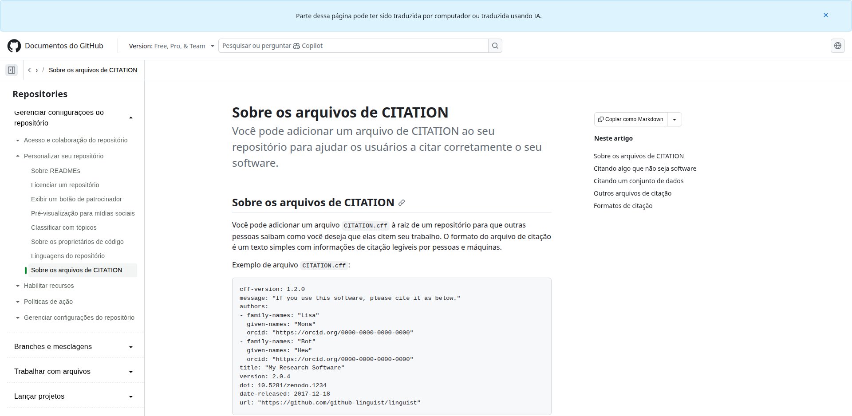Expand Lançar projetos section
The height and width of the screenshot is (416, 852).
coord(74,396)
